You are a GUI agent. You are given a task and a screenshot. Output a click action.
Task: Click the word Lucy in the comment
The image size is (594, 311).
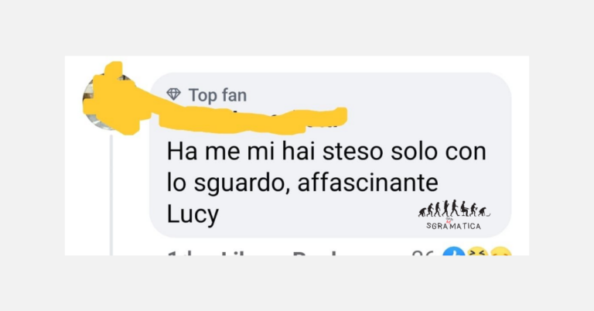(x=193, y=214)
